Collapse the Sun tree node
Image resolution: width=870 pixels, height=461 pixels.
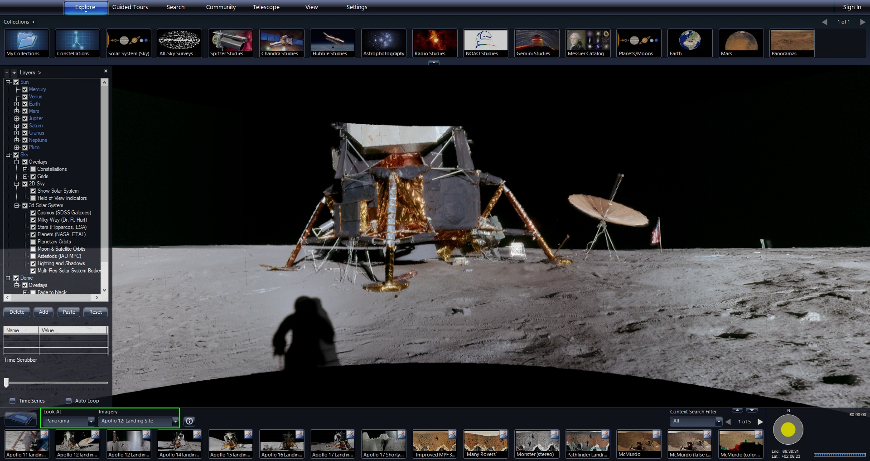click(8, 82)
